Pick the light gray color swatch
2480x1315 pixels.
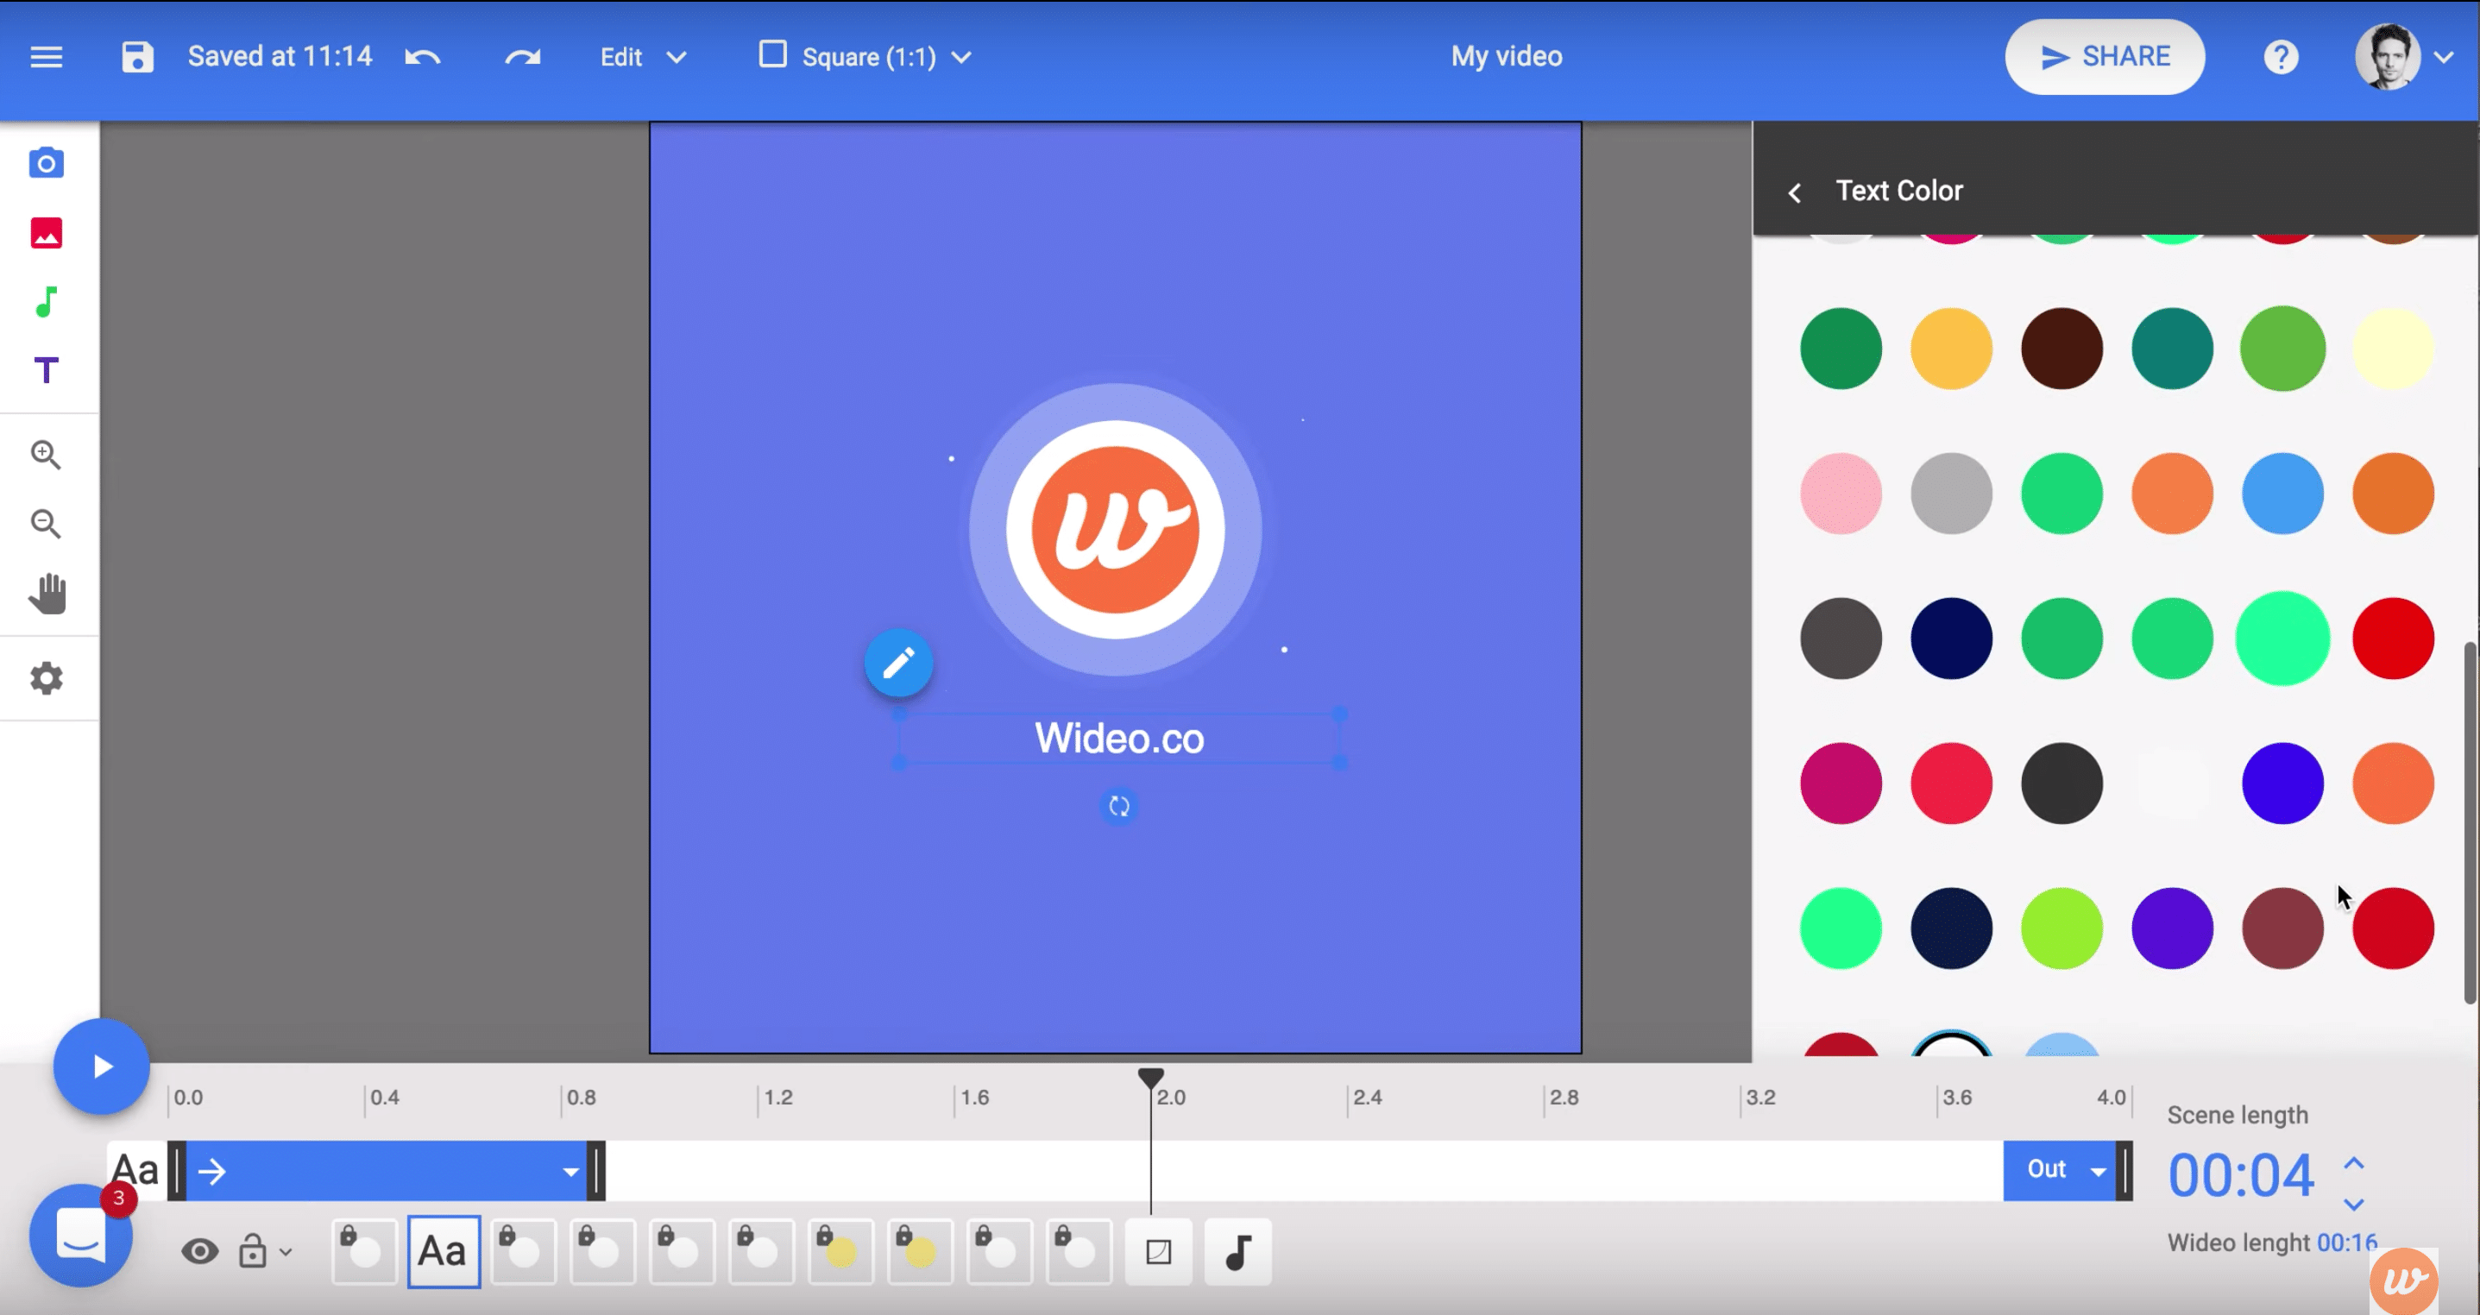[x=1951, y=494]
